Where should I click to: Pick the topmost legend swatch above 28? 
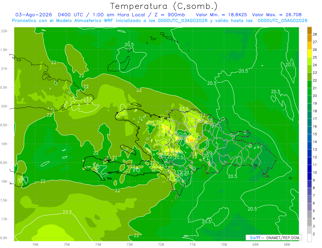tap(309, 30)
